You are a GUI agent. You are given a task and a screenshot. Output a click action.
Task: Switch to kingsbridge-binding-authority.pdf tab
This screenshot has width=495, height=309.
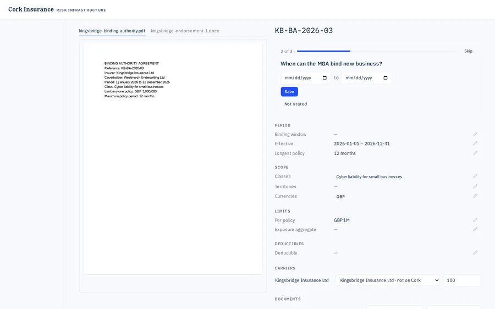[x=112, y=31]
